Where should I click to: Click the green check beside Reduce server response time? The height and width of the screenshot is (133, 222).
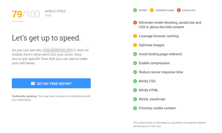[135, 72]
